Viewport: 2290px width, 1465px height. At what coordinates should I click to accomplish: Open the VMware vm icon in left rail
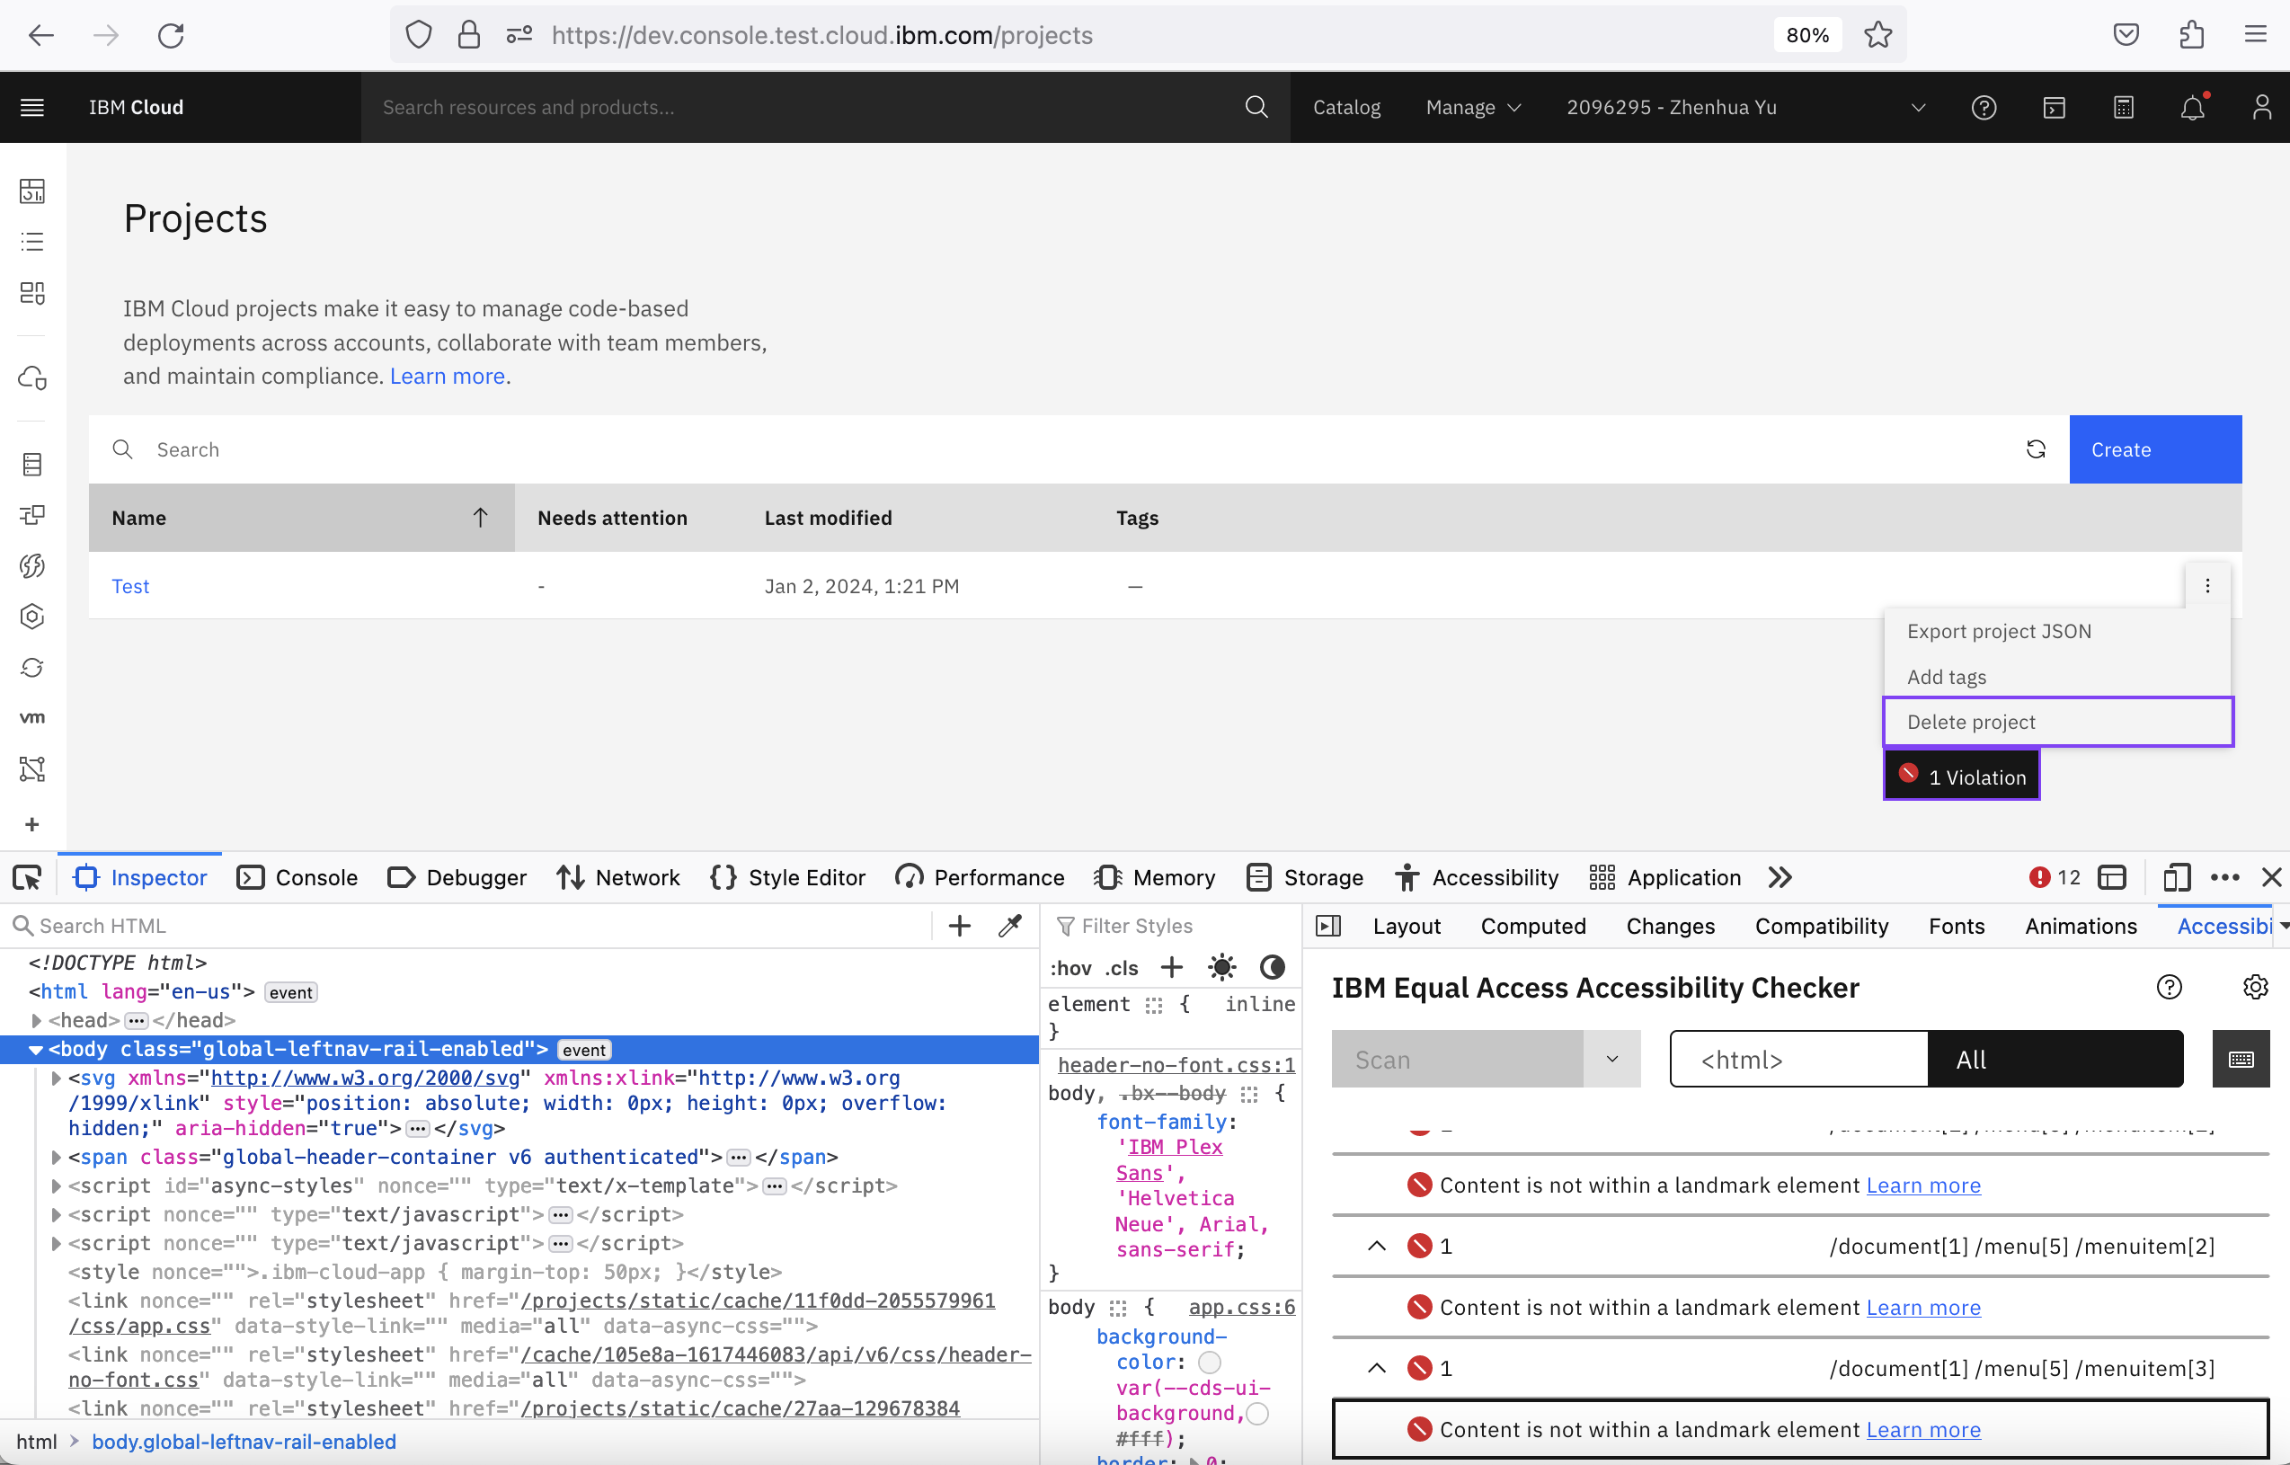[32, 717]
